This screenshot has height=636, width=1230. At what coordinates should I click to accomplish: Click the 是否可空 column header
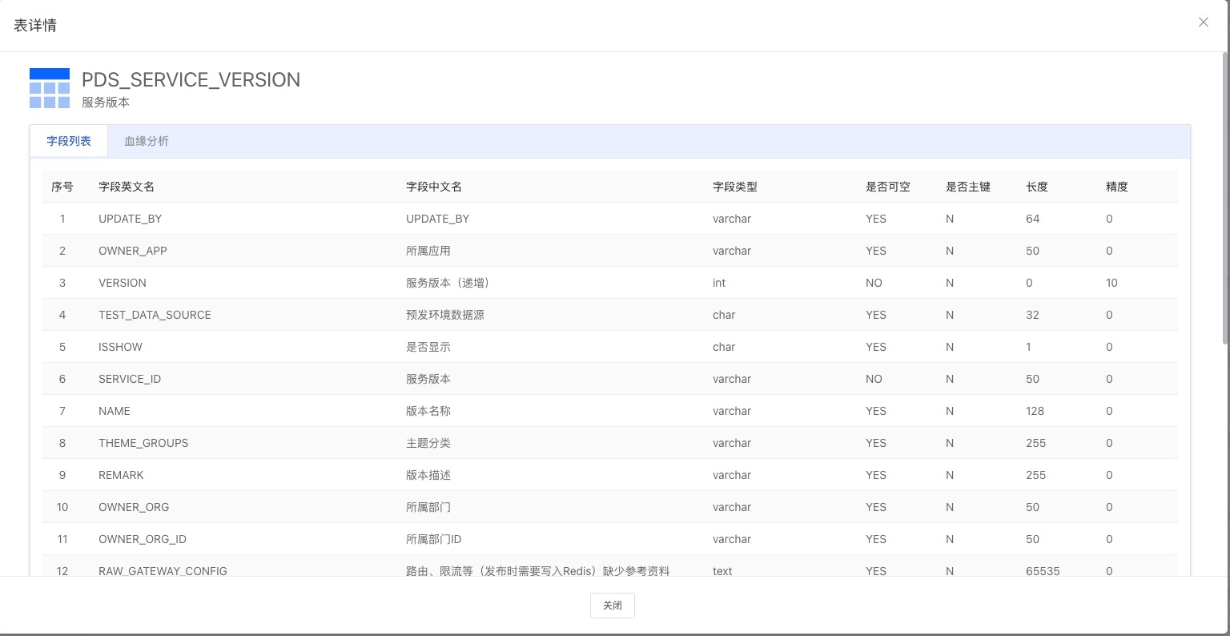point(887,187)
